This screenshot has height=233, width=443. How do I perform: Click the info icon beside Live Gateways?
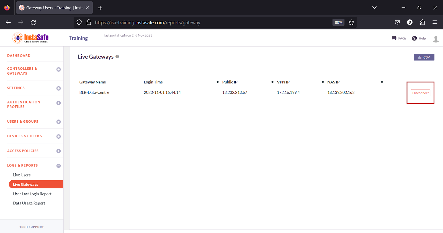coord(117,57)
